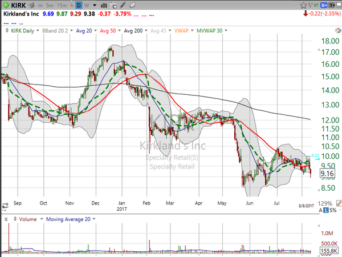The image size is (342, 257).
Task: Click the MVWAP 30 indicator label
Action: point(209,31)
